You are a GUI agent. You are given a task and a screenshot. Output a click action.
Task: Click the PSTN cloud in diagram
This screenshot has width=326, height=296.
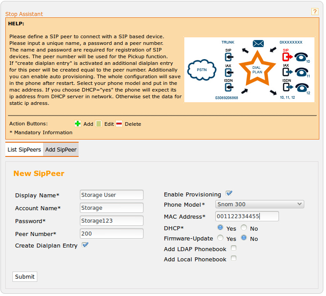pyautogui.click(x=202, y=70)
